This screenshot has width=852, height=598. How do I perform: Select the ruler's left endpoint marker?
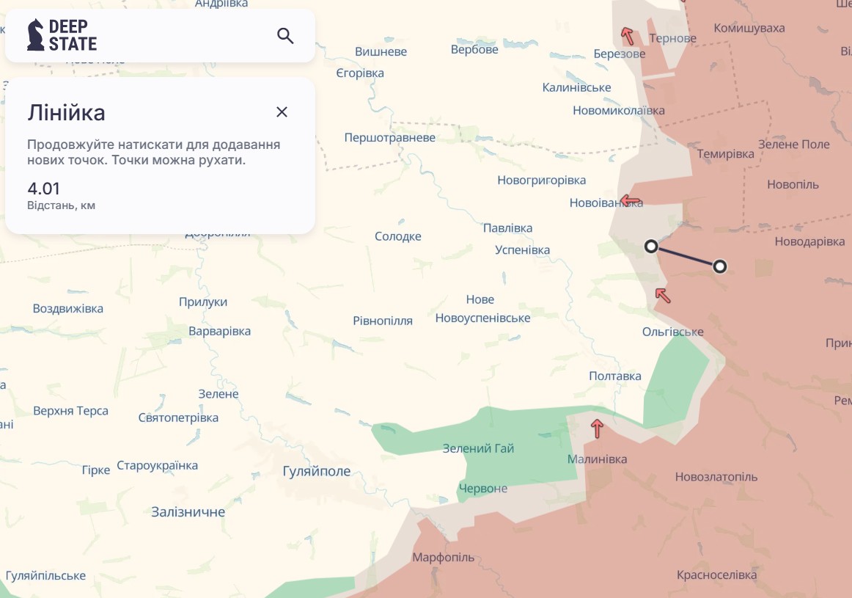coord(651,246)
